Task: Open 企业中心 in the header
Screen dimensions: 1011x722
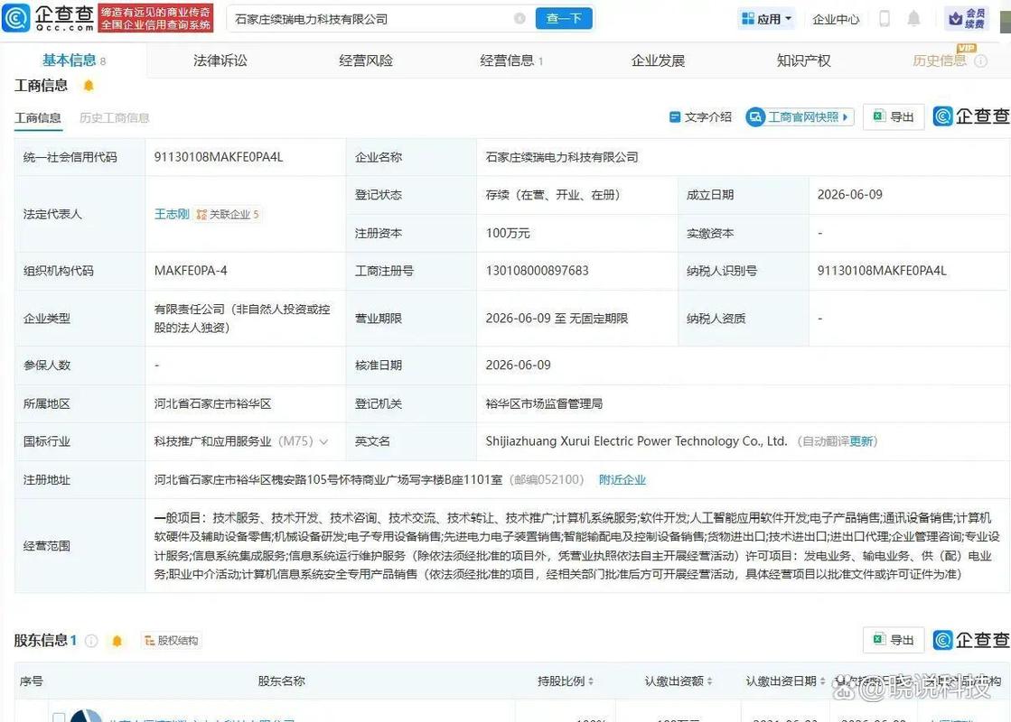Action: click(x=836, y=19)
